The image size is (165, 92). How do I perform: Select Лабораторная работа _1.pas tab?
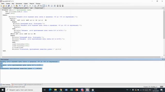click(x=23, y=8)
